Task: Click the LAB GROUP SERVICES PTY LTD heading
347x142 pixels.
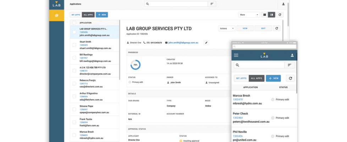Action: (159, 28)
